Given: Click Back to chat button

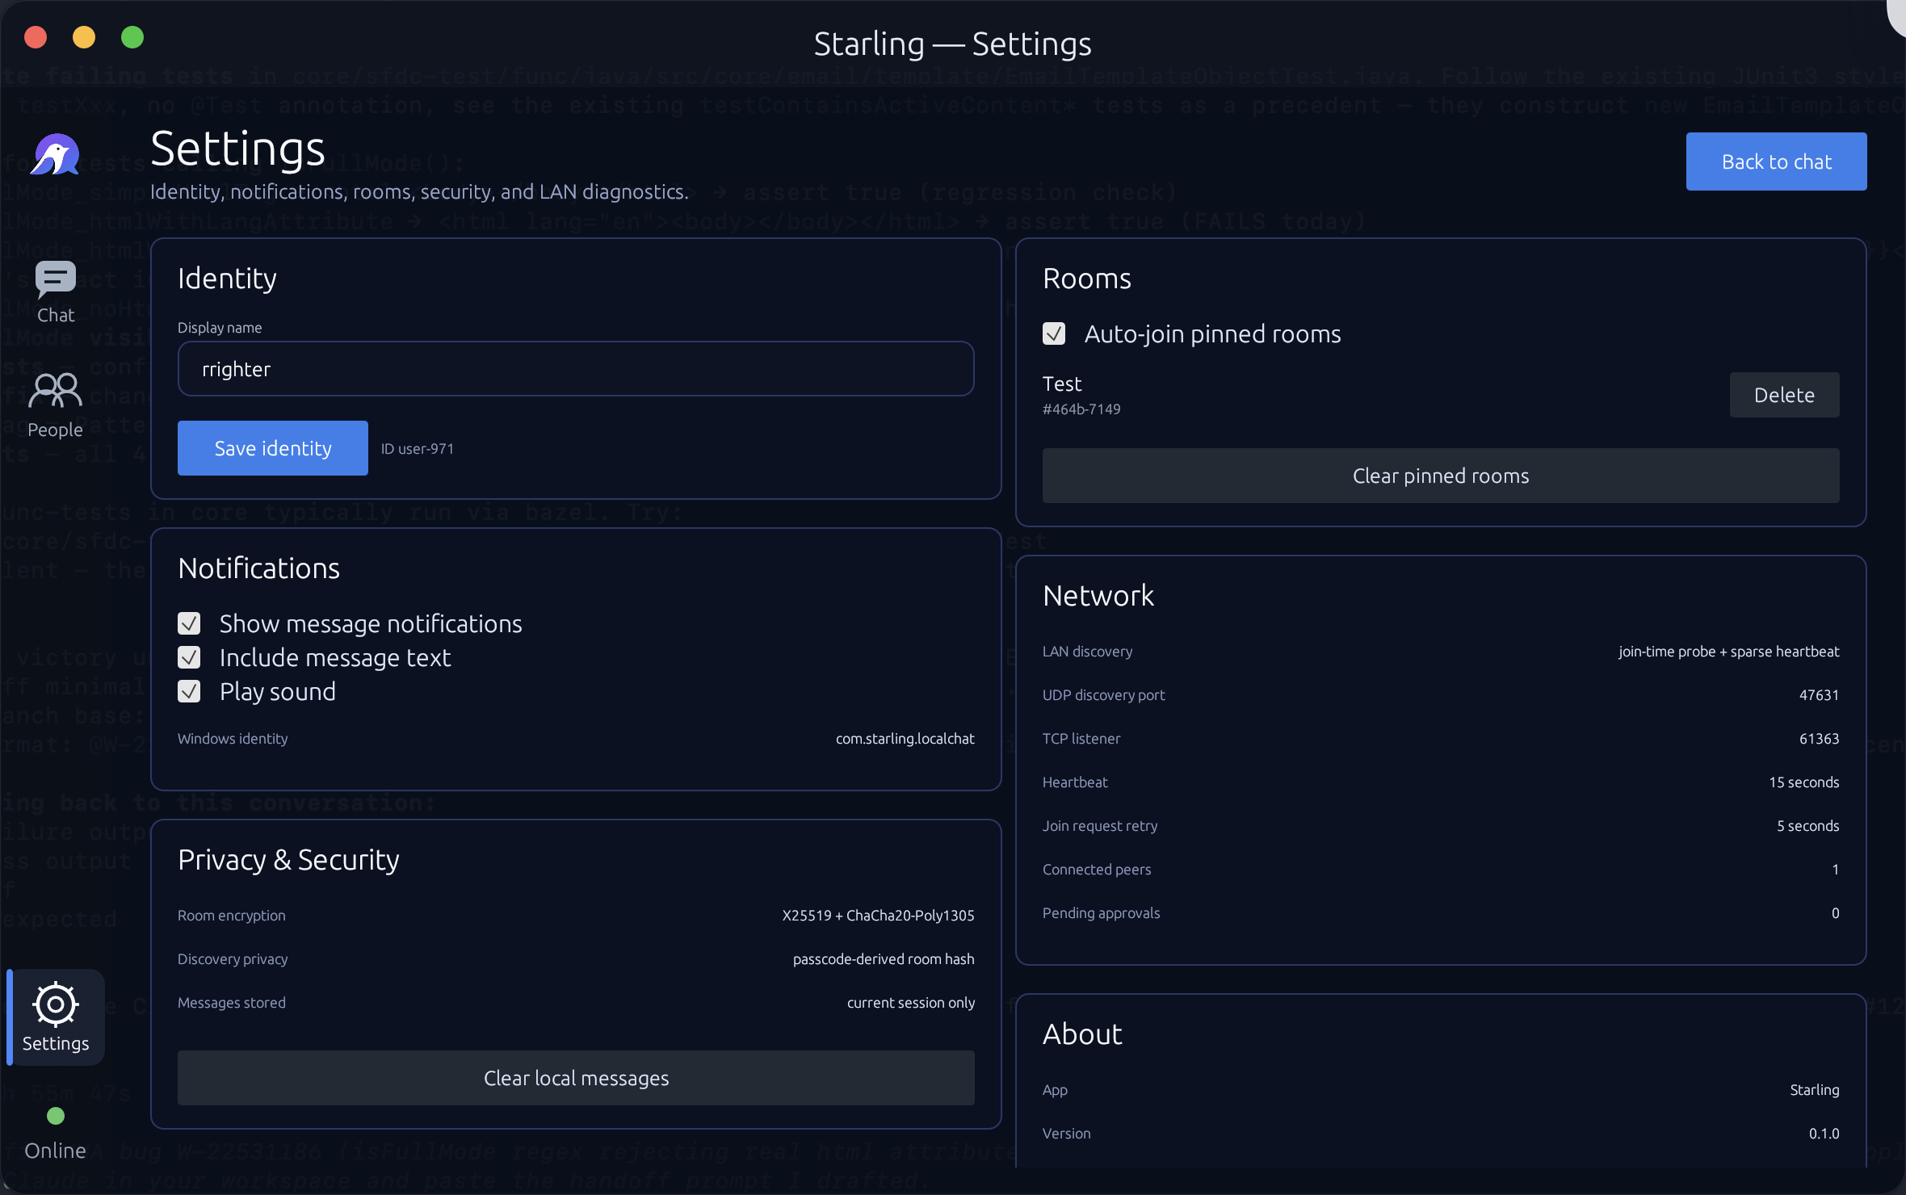Looking at the screenshot, I should pos(1776,161).
